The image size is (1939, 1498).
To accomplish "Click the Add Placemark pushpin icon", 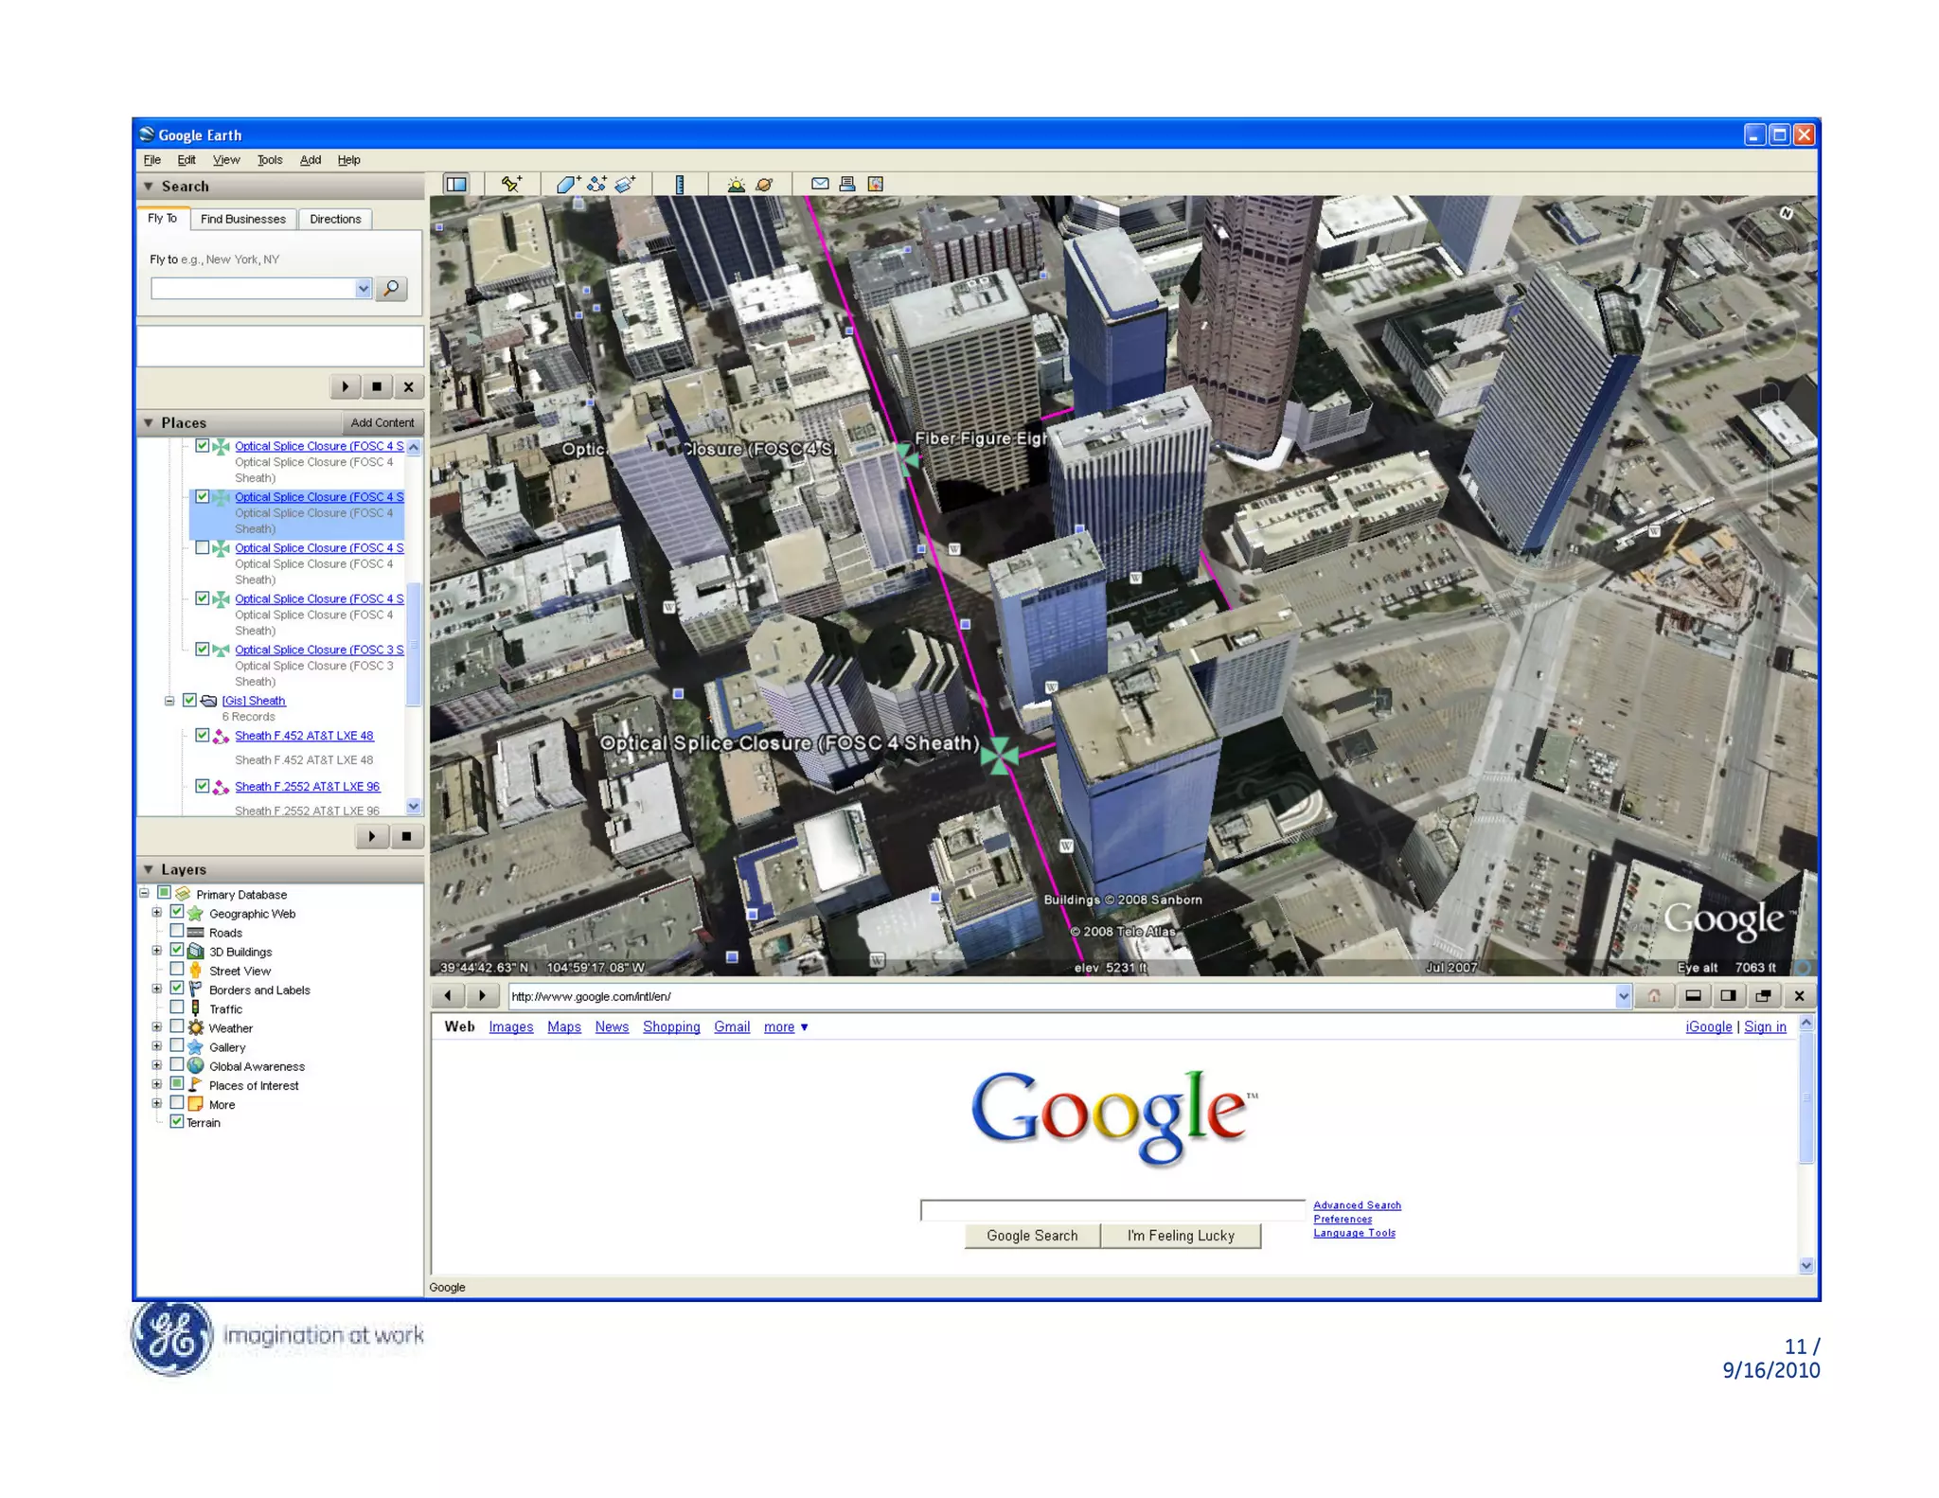I will pos(511,184).
